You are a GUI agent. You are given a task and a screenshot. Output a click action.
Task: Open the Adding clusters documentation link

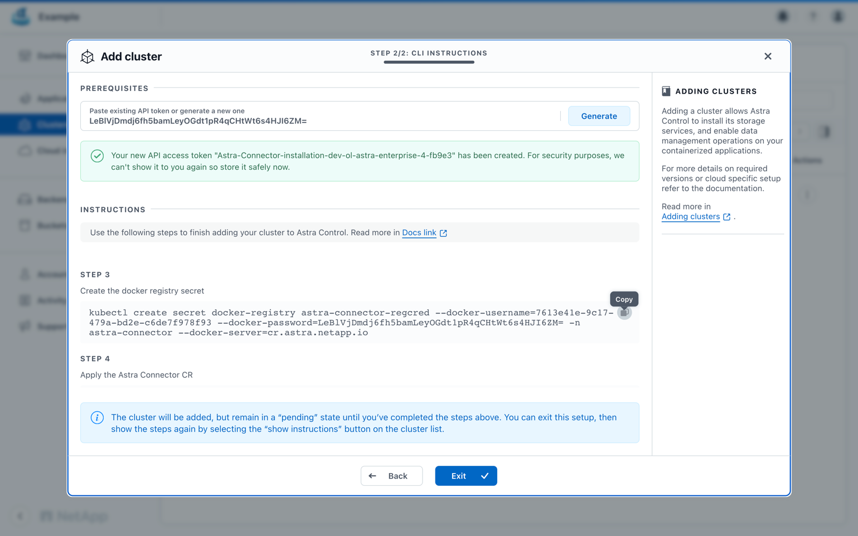[691, 216]
